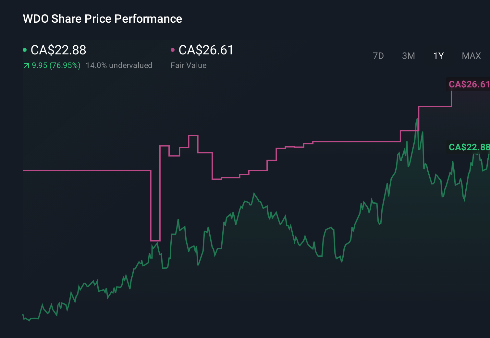The height and width of the screenshot is (338, 490).
Task: Click the CA$22.88 label beside the chart
Action: [469, 147]
